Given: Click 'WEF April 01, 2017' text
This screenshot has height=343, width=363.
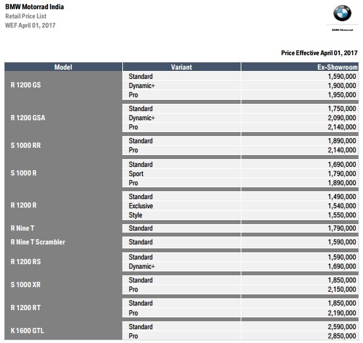Looking at the screenshot, I should tap(30, 26).
